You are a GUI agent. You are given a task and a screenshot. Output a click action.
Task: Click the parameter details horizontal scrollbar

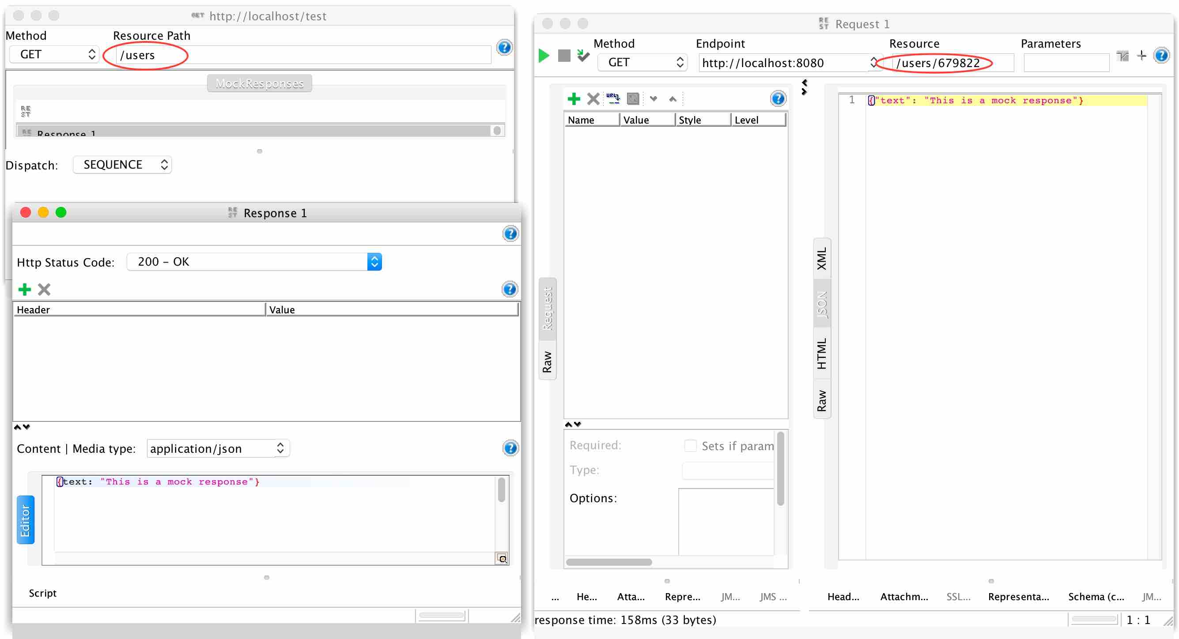(609, 562)
